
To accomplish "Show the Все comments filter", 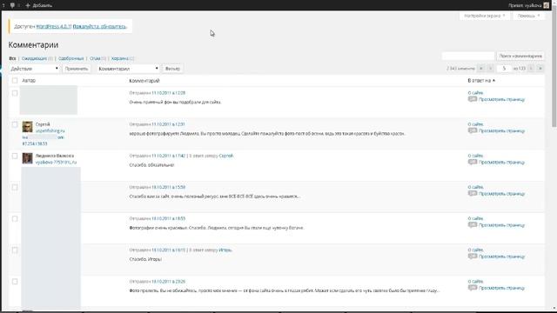I will click(12, 58).
